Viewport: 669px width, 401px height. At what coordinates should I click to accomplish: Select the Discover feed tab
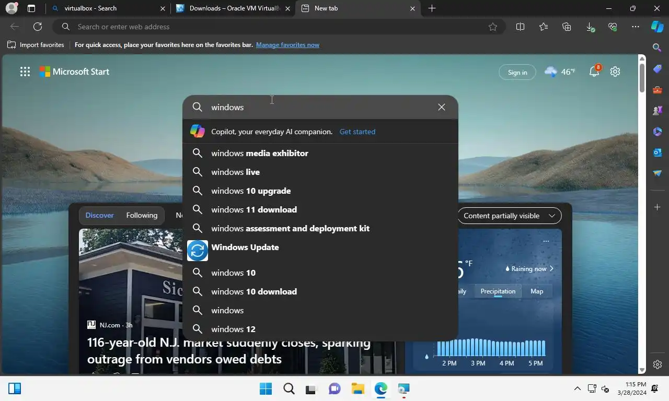(x=99, y=215)
